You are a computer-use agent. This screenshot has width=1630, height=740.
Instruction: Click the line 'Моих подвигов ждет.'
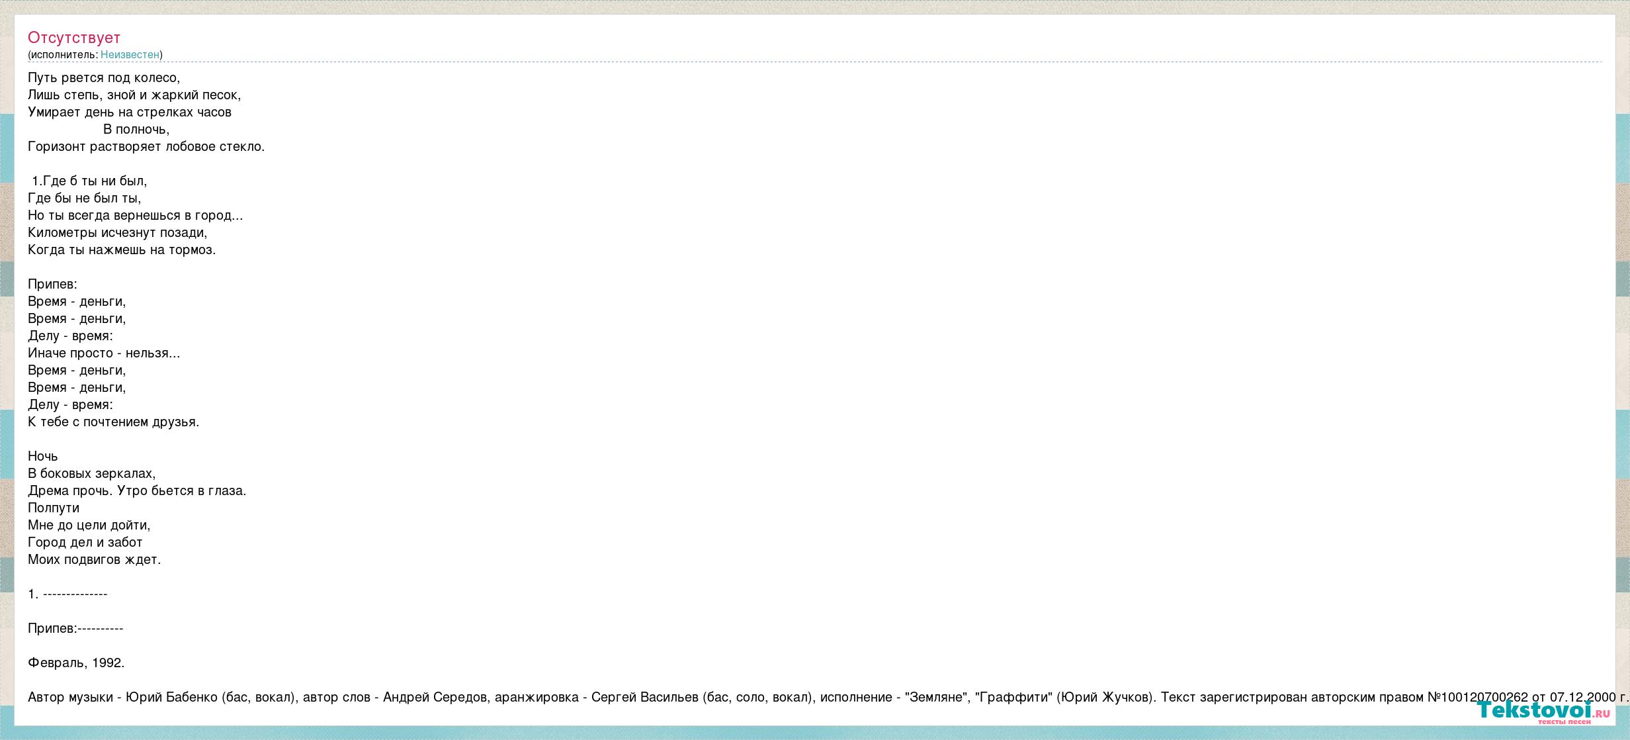coord(95,559)
